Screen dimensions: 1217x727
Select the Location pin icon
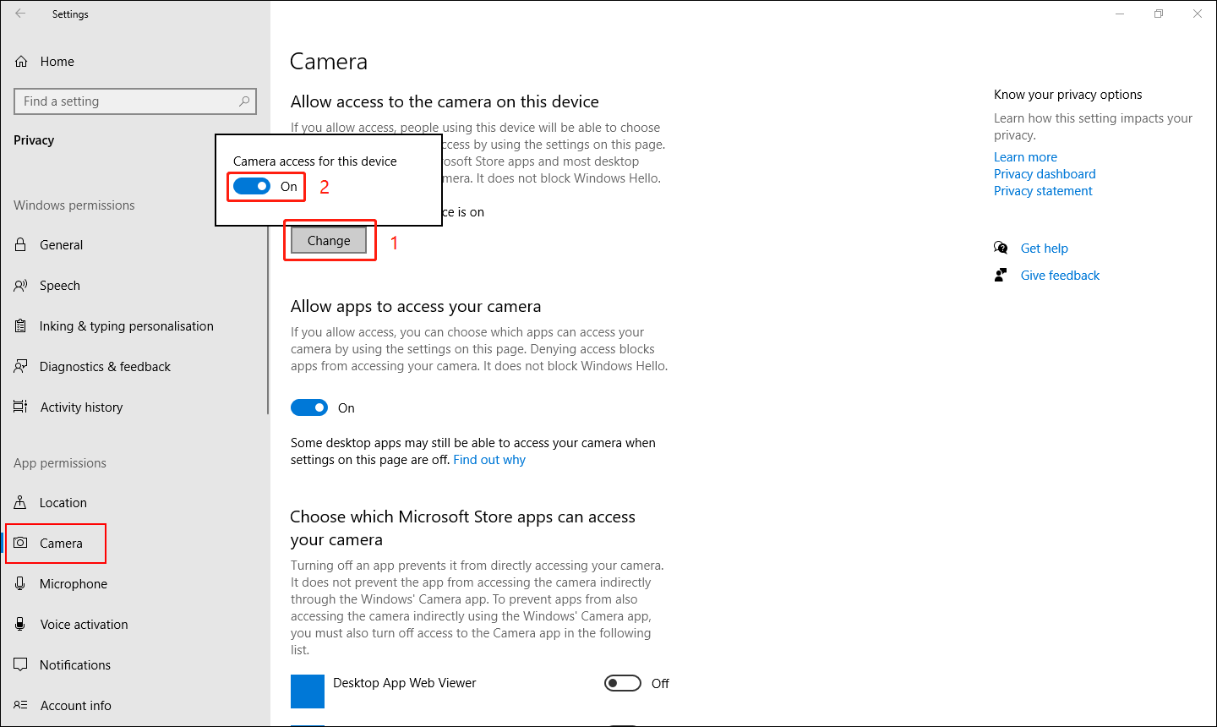(x=21, y=502)
